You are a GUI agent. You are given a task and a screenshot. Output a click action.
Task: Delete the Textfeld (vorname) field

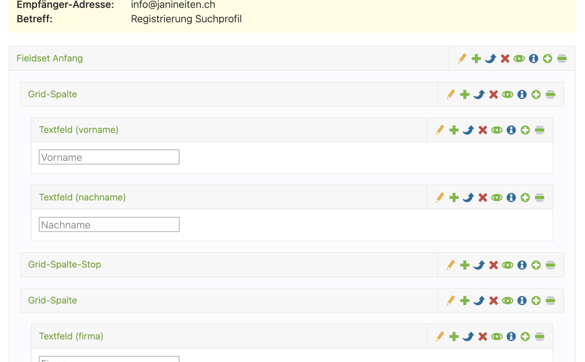coord(483,130)
